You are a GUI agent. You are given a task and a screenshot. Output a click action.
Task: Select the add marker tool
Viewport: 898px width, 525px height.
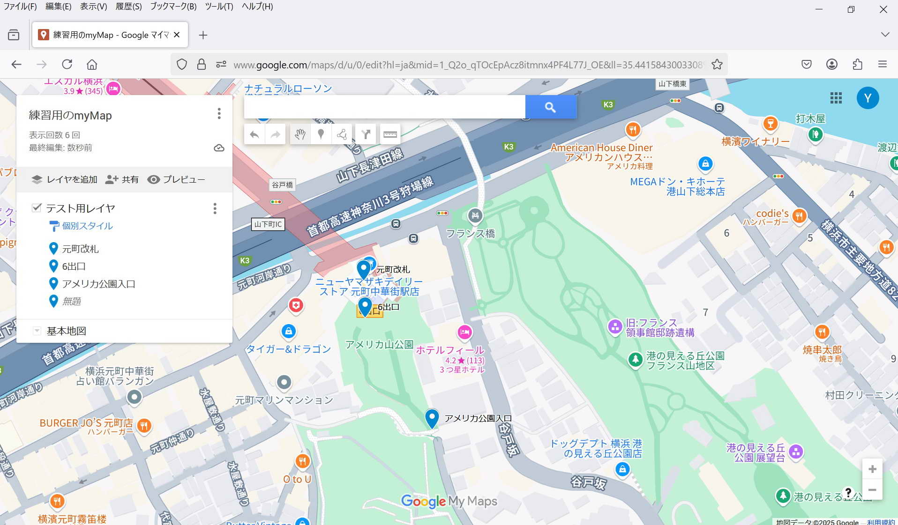point(321,135)
